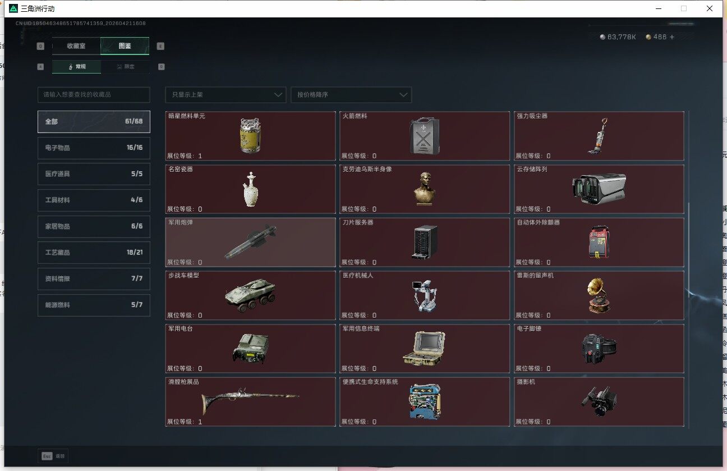
Task: Select the 暗星燃料单元 fuel canister item
Action: (x=250, y=136)
